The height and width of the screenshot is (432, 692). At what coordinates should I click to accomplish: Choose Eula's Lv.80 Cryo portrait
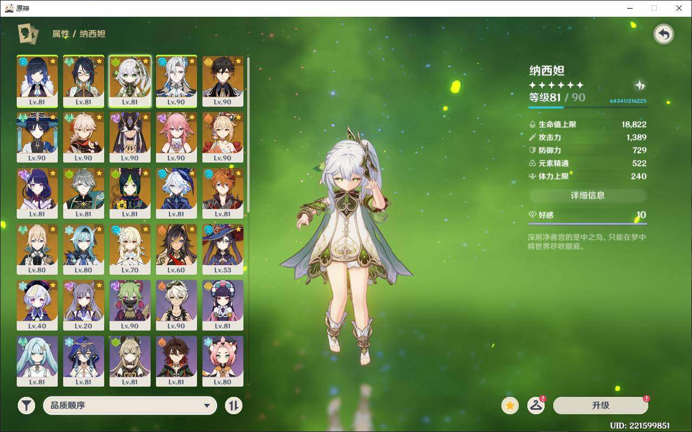coord(84,249)
